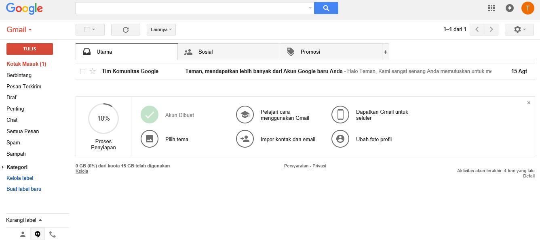This screenshot has height=240, width=540.
Task: Open the notifications bell icon
Action: click(509, 8)
